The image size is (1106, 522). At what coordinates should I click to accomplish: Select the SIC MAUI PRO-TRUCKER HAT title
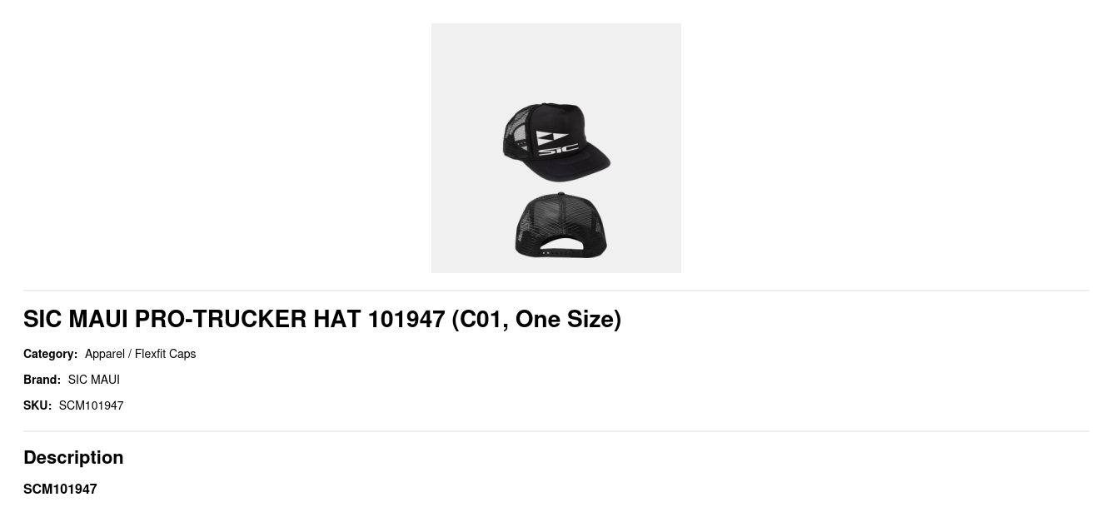tap(322, 319)
